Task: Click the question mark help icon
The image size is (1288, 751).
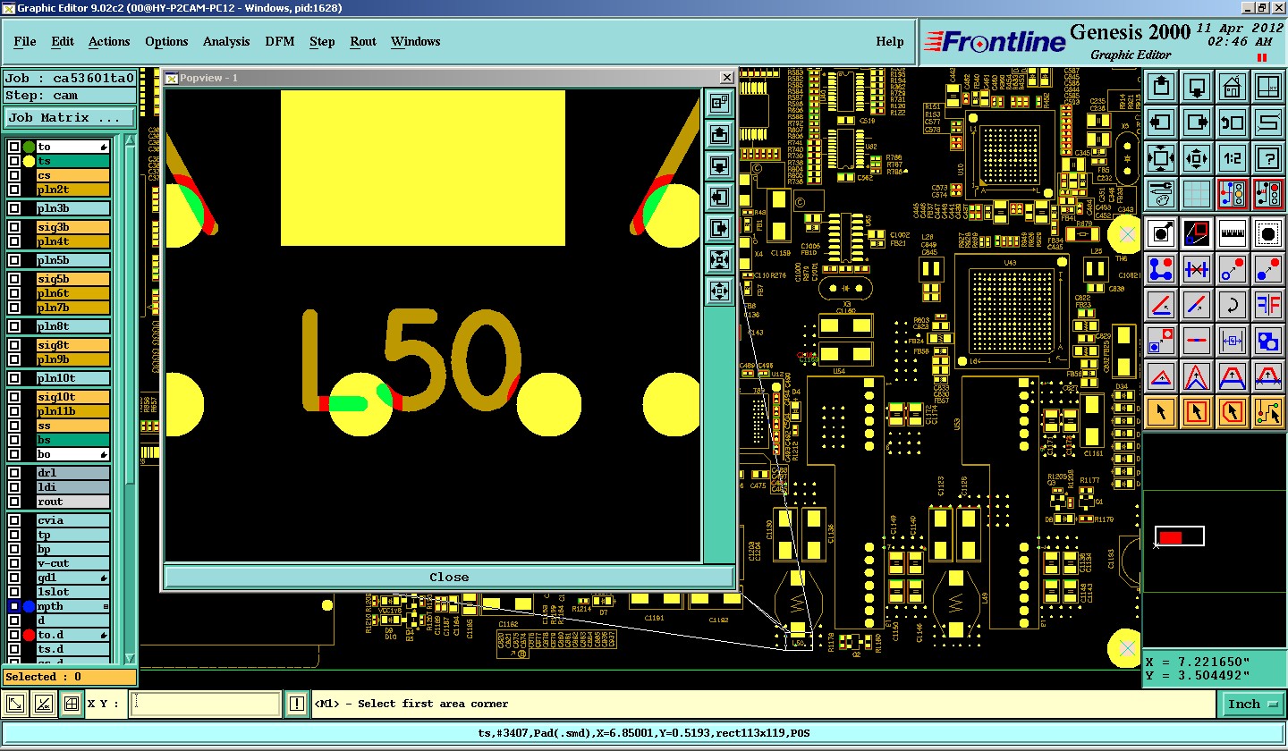Action: tap(1268, 158)
